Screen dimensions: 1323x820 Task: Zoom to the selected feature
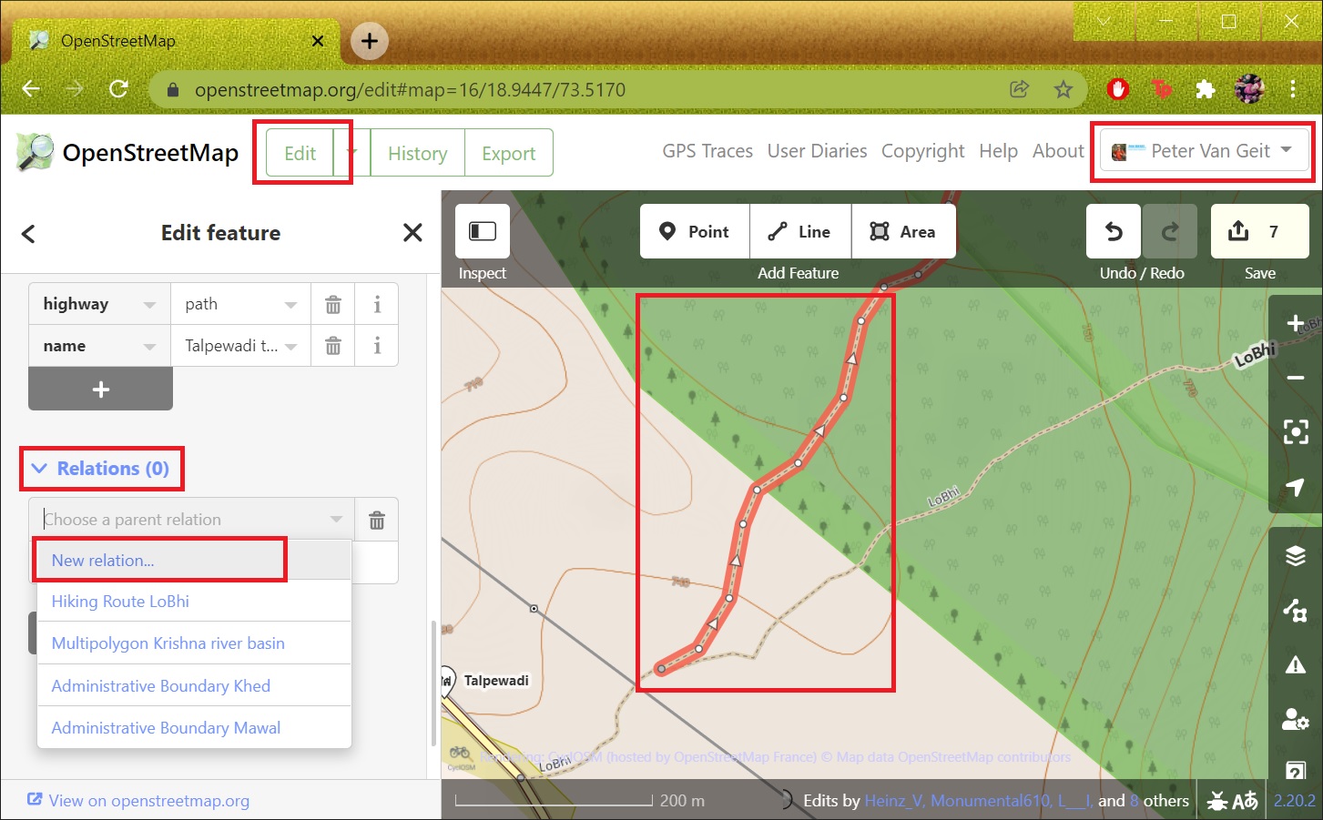1296,432
